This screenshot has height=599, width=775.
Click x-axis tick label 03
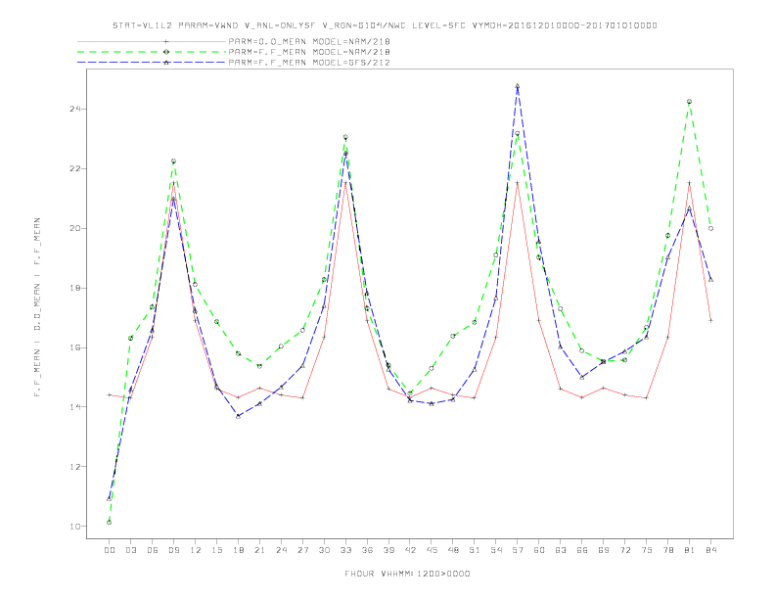point(130,550)
